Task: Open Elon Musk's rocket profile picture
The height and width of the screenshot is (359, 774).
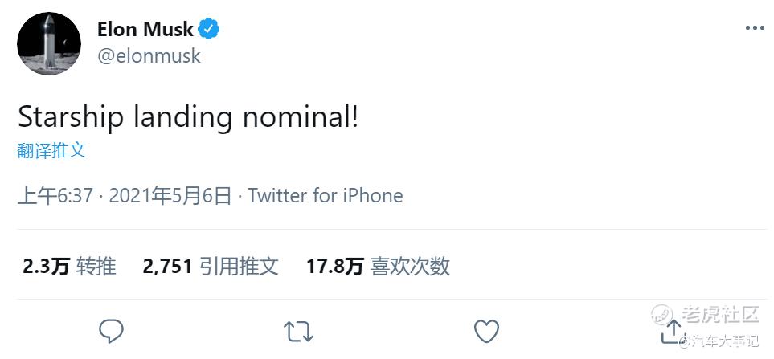Action: (x=49, y=43)
